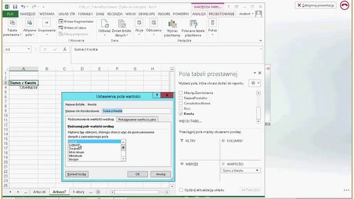Click field list vertical scrollbar thumb
The width and height of the screenshot is (354, 199).
pyautogui.click(x=258, y=113)
